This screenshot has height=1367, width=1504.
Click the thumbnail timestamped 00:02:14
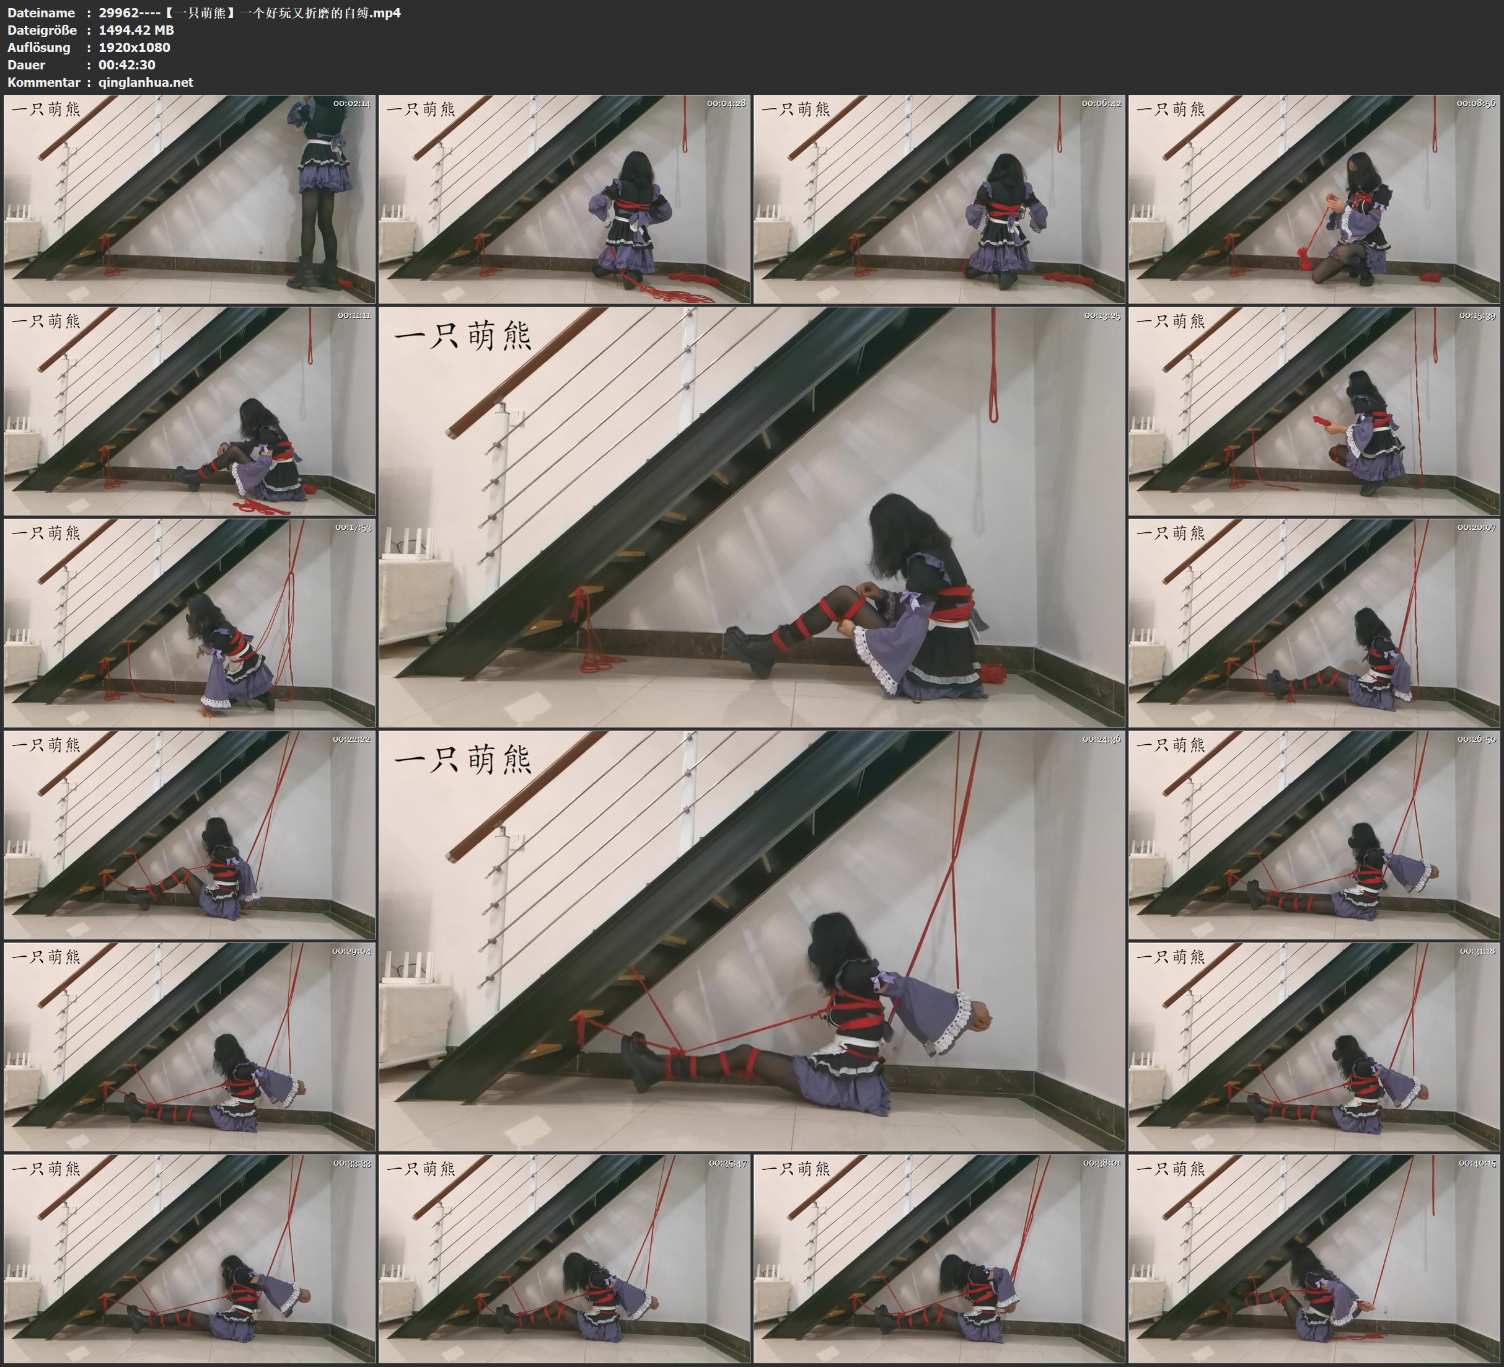point(190,200)
